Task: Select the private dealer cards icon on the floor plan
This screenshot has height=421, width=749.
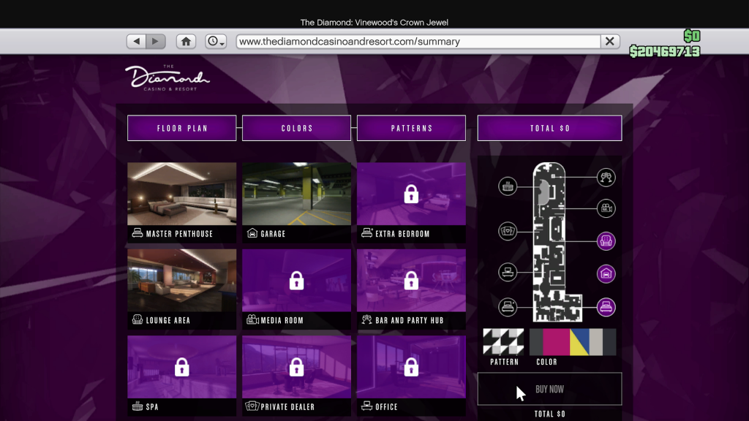Action: tap(508, 231)
